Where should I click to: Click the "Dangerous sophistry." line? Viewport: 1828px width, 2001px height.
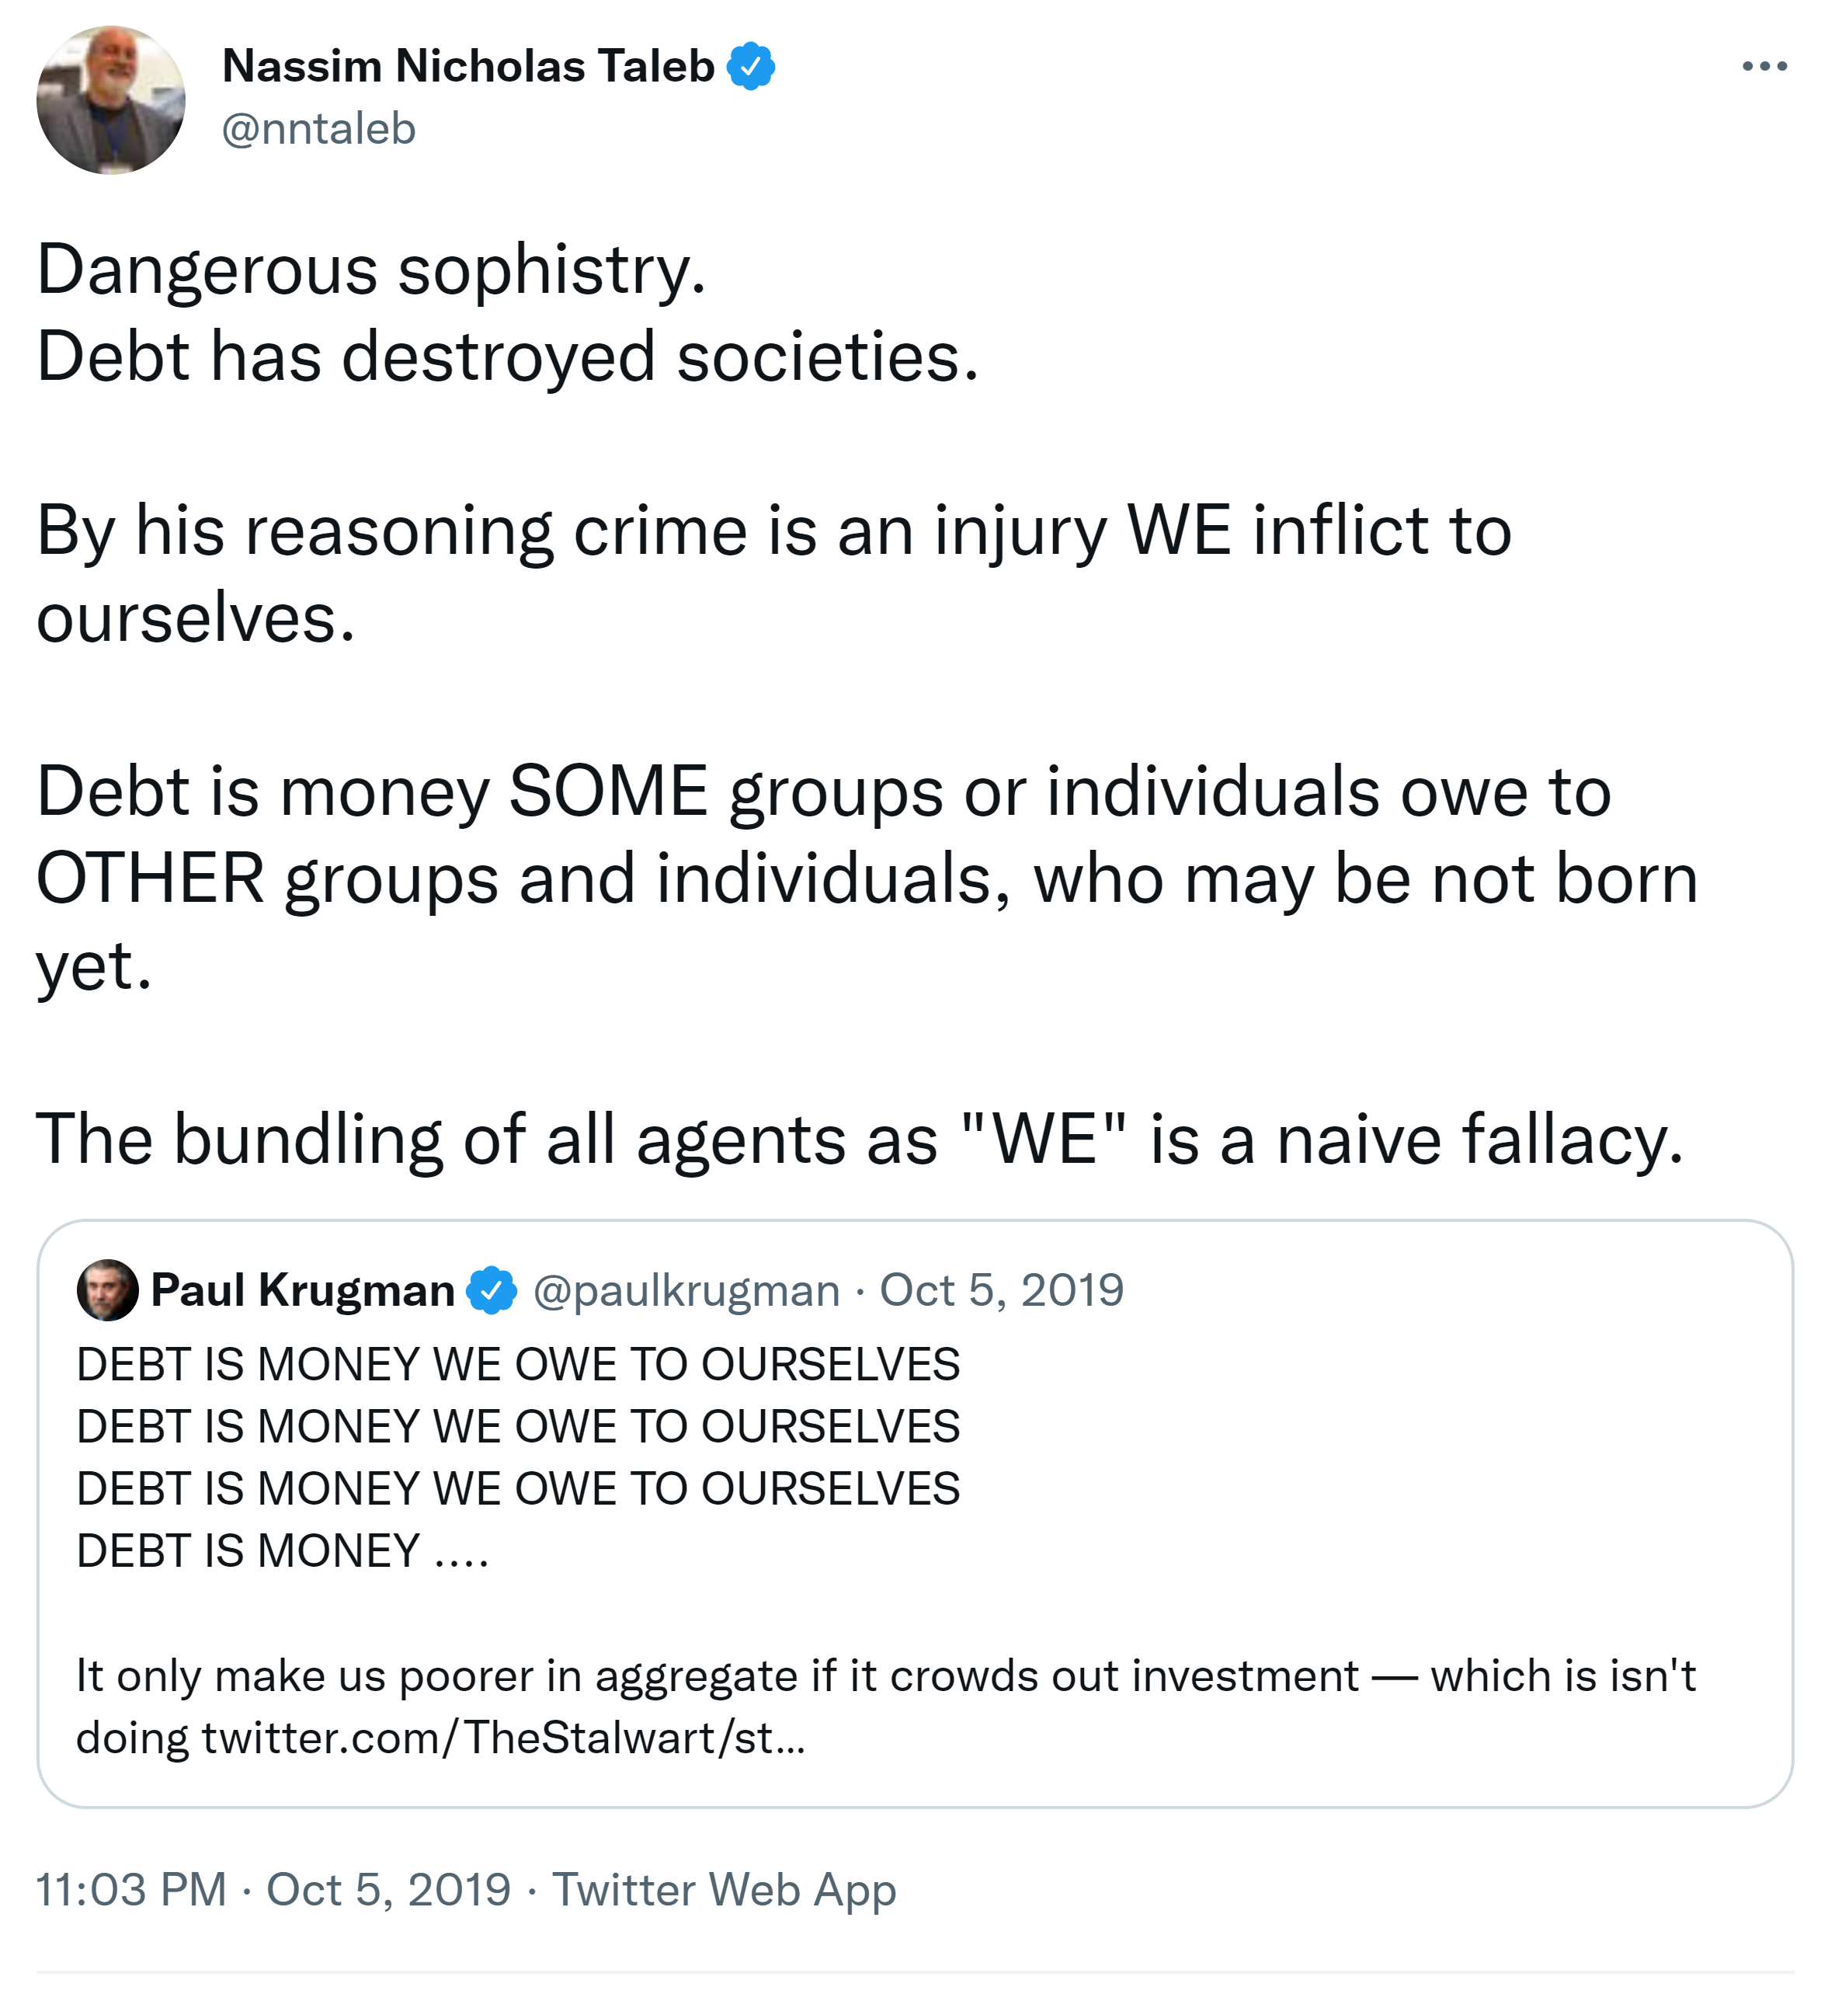371,270
